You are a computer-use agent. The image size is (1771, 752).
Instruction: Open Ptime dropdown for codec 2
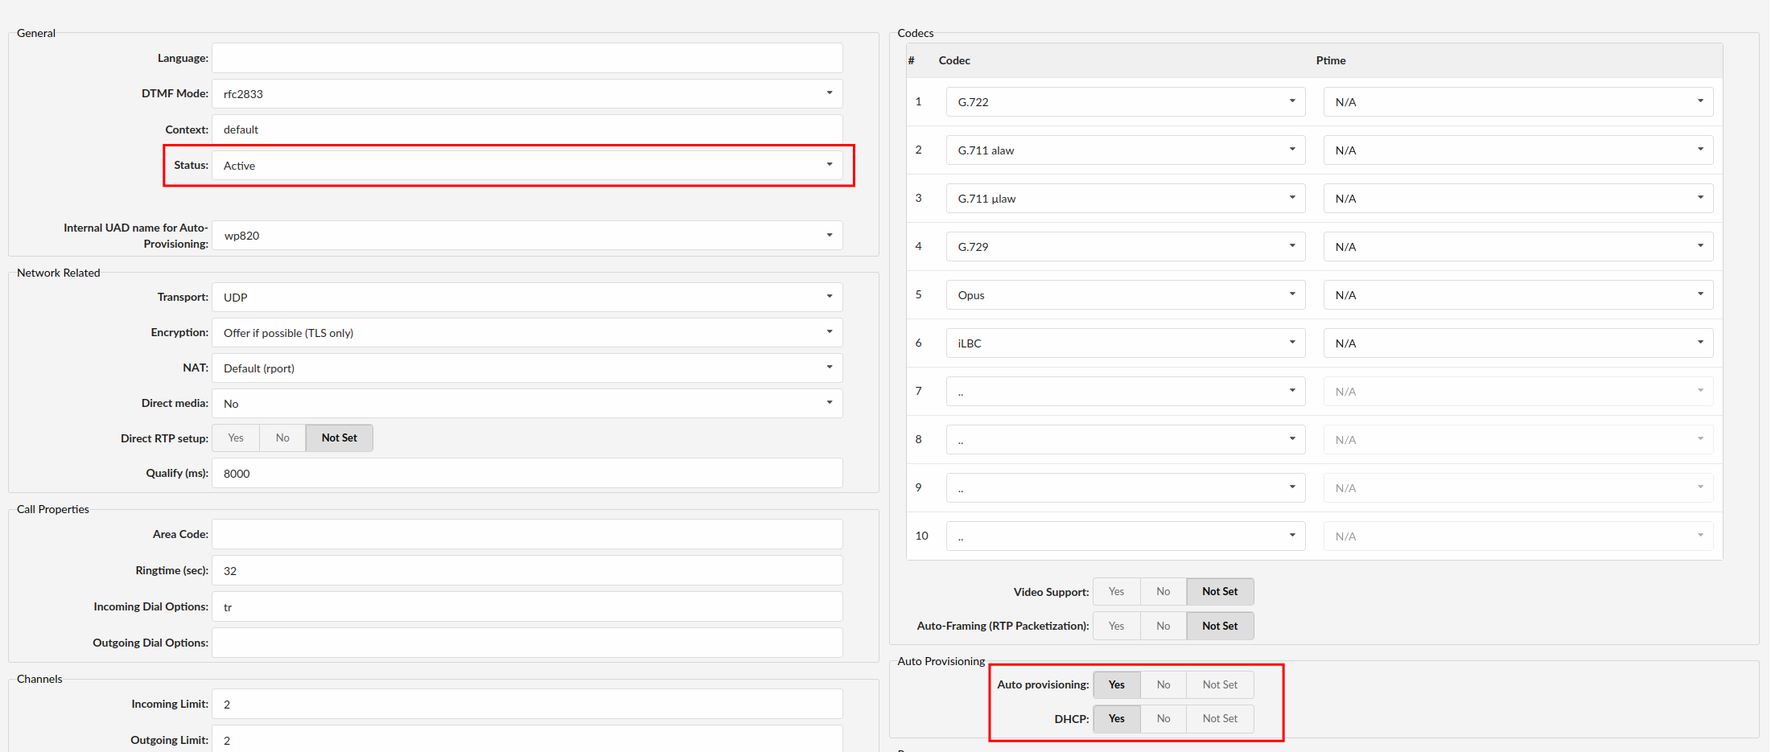point(1518,150)
